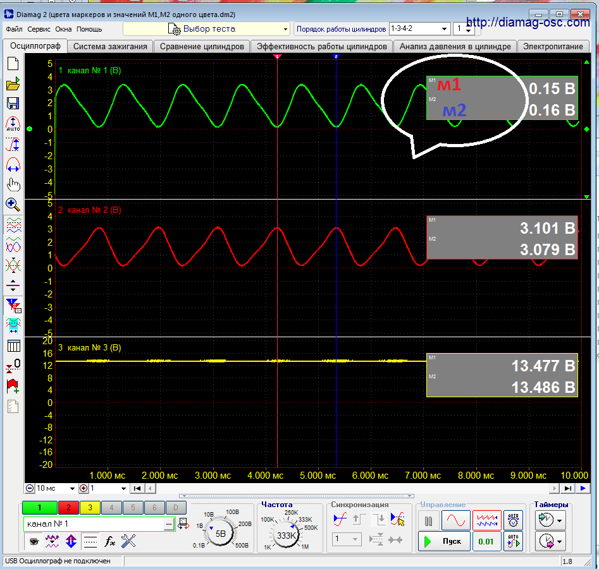599x569 pixels.
Task: Click the minus zoom-out time button
Action: pos(30,488)
